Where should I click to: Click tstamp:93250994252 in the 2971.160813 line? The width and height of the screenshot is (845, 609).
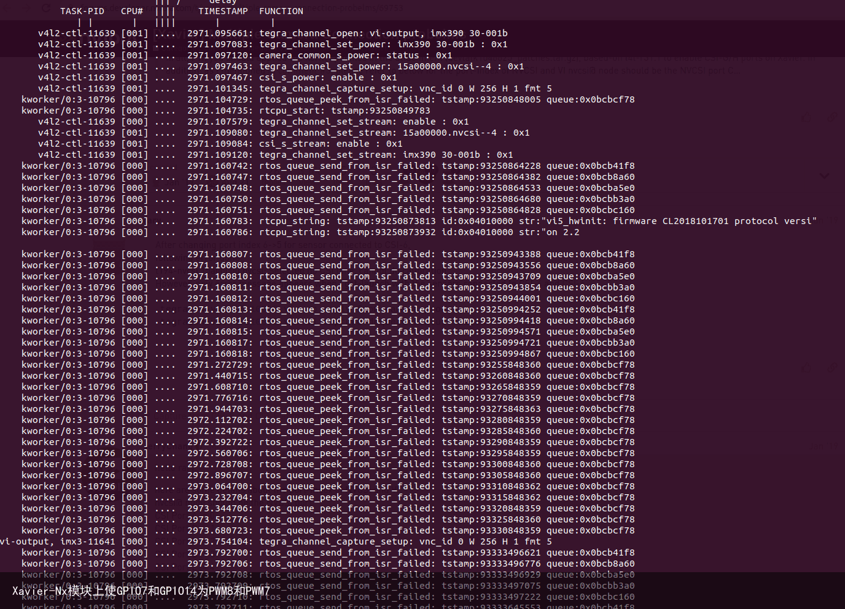[491, 309]
